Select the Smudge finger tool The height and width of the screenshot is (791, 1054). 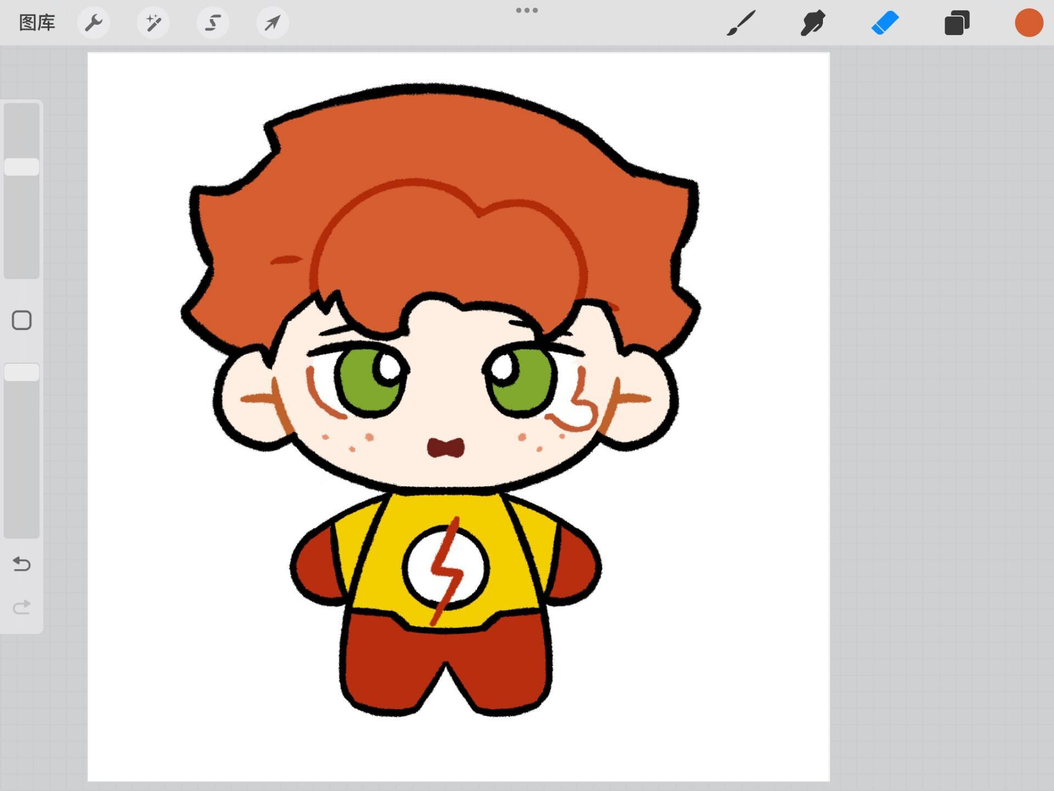[813, 23]
